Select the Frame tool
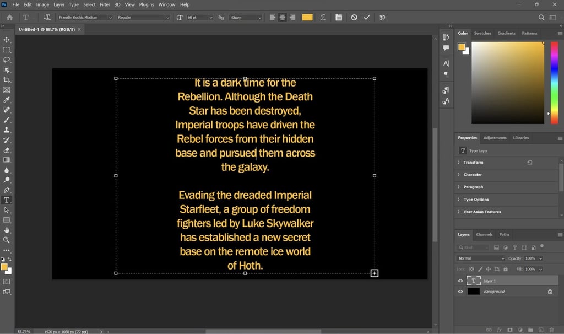Image resolution: width=564 pixels, height=334 pixels. coord(7,90)
